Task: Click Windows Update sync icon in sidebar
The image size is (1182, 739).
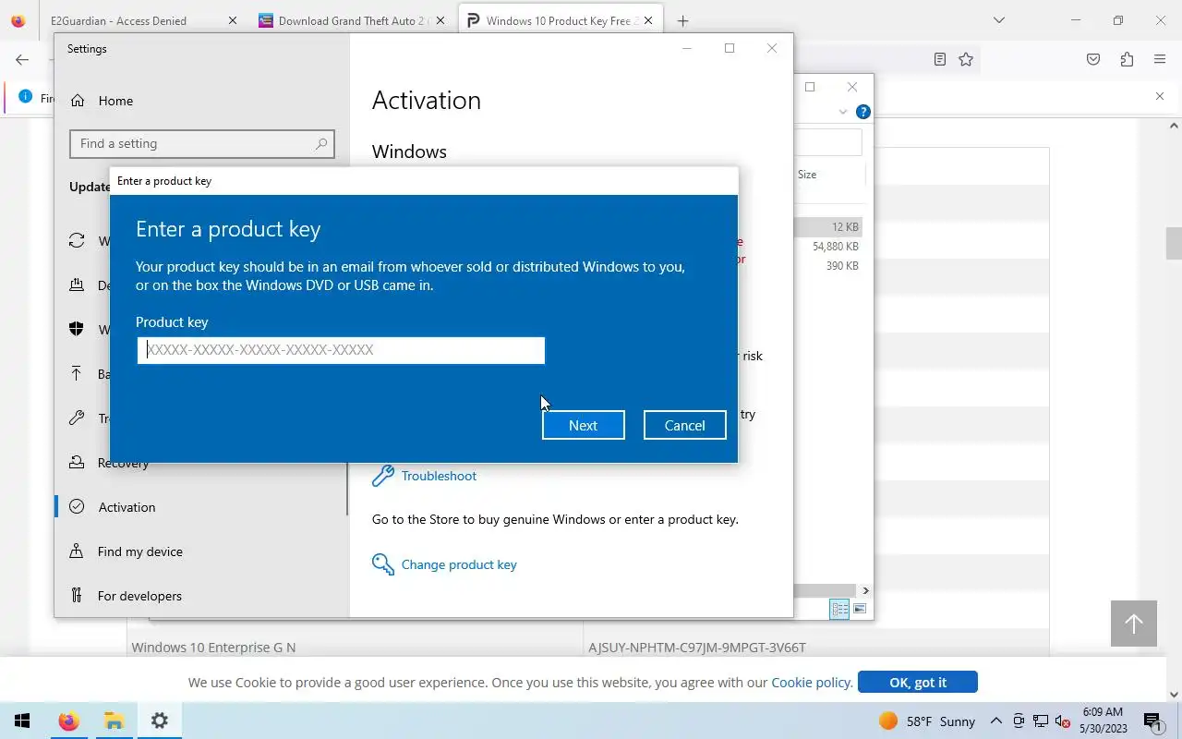Action: [x=78, y=241]
